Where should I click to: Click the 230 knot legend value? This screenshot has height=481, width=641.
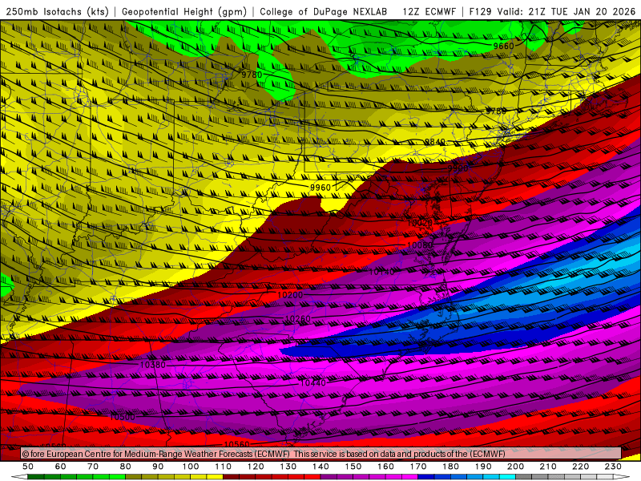pyautogui.click(x=613, y=467)
